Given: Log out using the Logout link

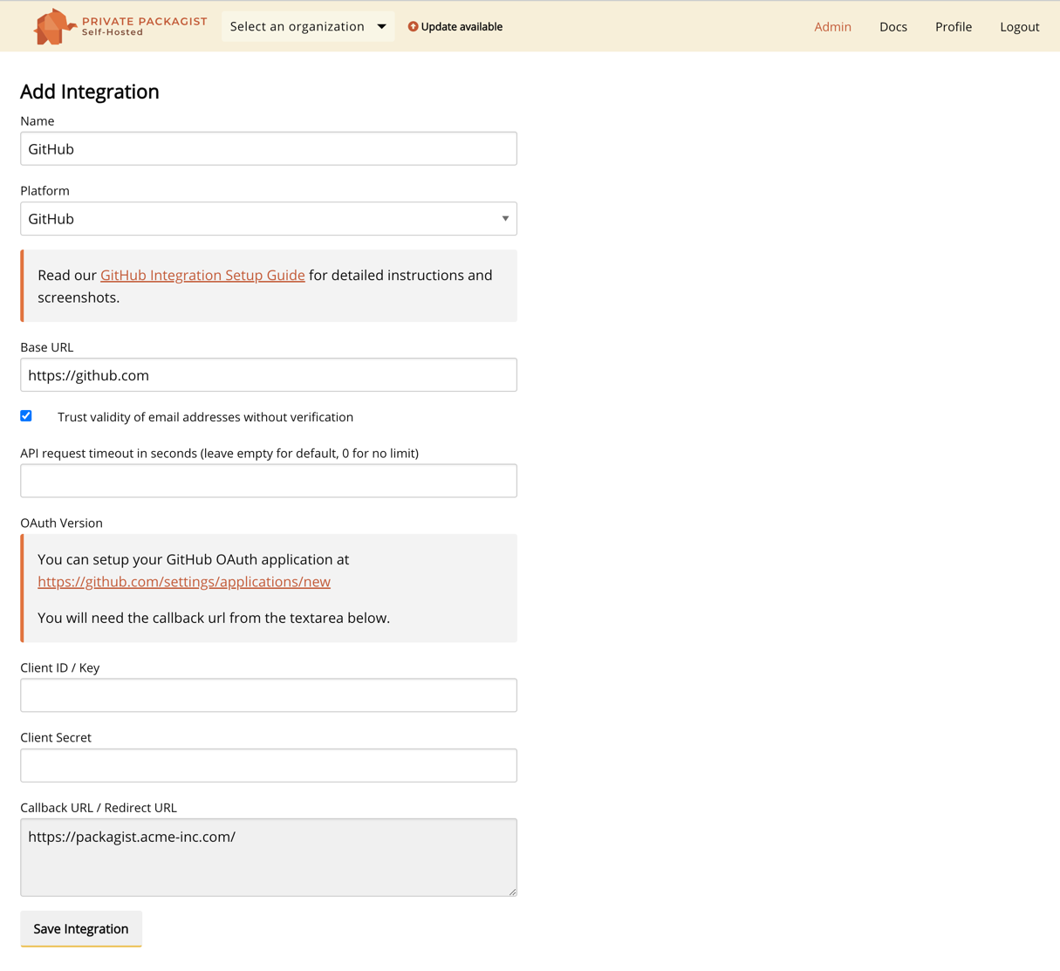Looking at the screenshot, I should (x=1019, y=27).
